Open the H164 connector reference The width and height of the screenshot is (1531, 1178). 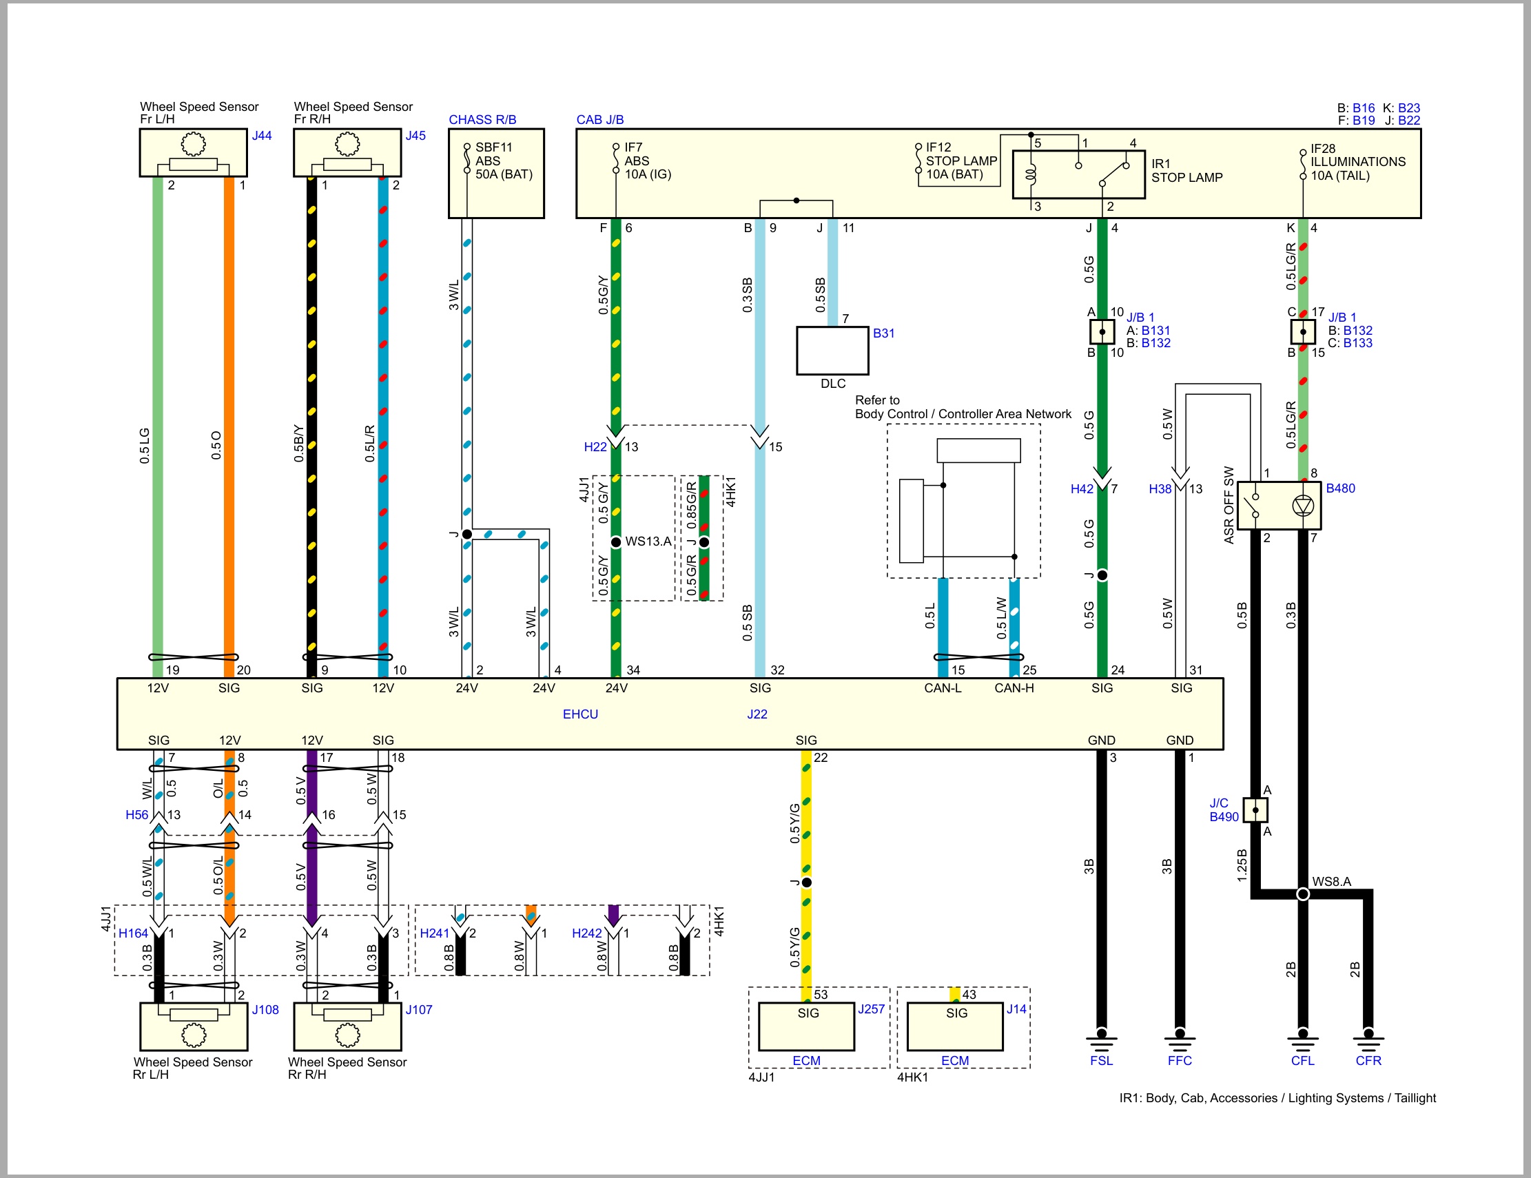(133, 933)
